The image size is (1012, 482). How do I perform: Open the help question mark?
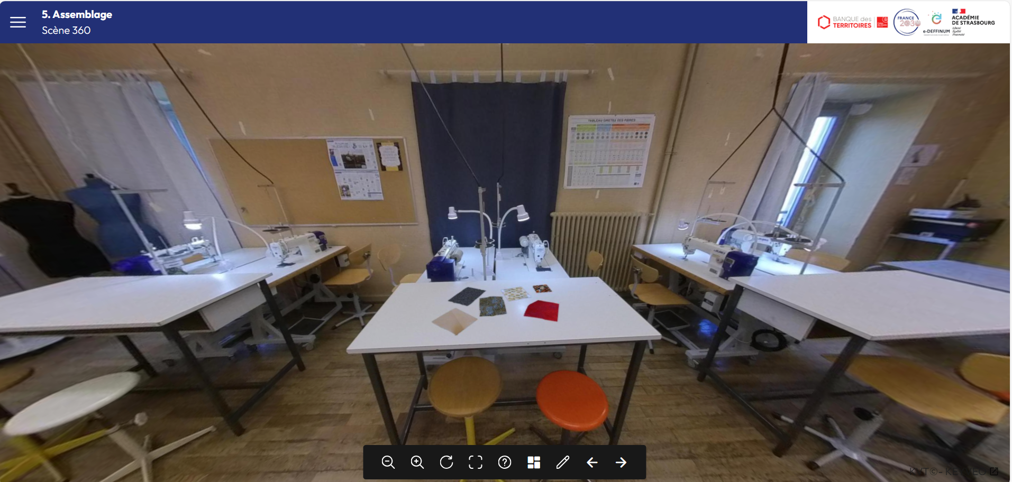coord(505,462)
